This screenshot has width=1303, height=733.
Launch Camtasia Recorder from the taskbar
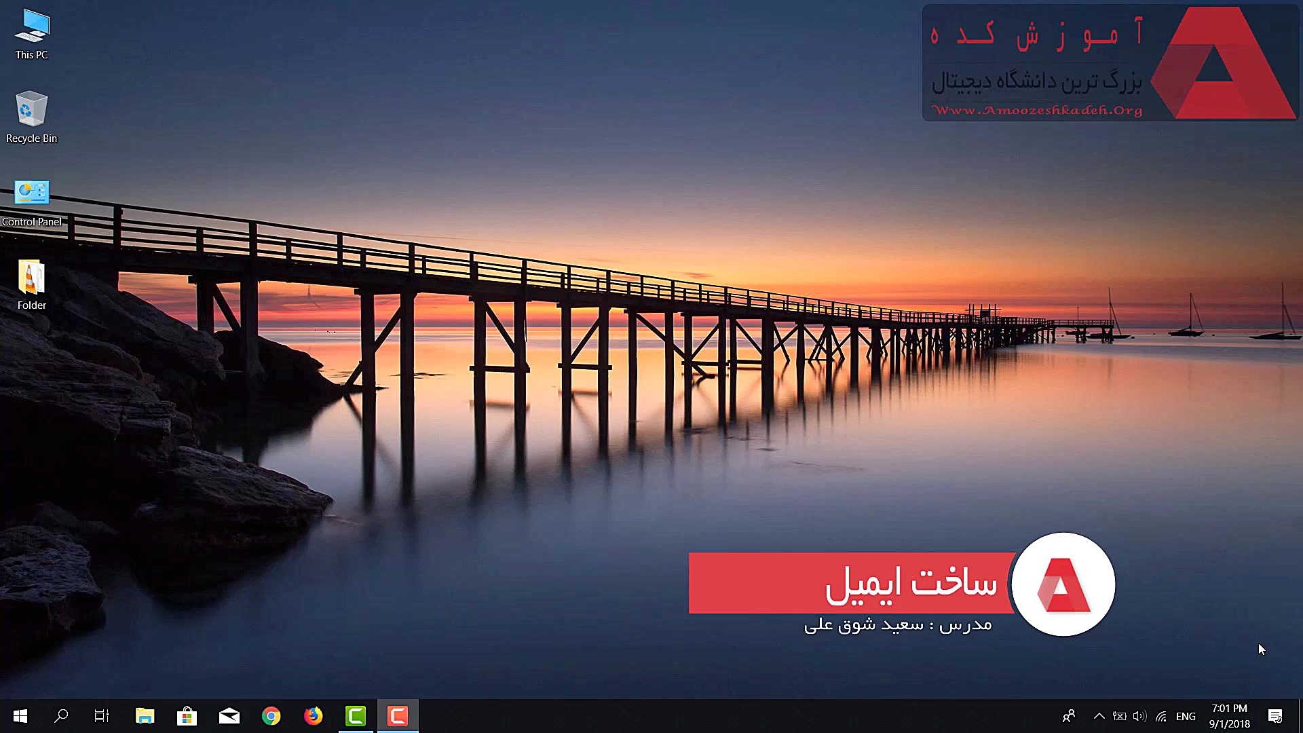point(398,716)
